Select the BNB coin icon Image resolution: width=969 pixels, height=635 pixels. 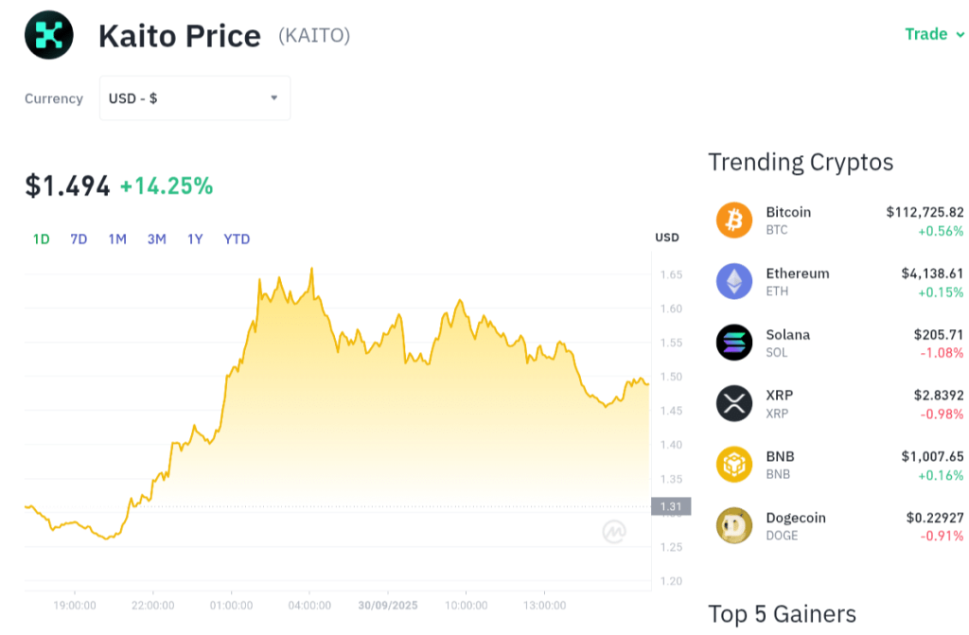(733, 465)
